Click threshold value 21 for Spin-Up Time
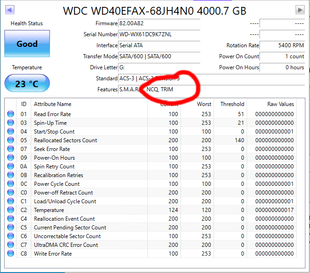Screen dimensions: 310x273 tap(241, 123)
